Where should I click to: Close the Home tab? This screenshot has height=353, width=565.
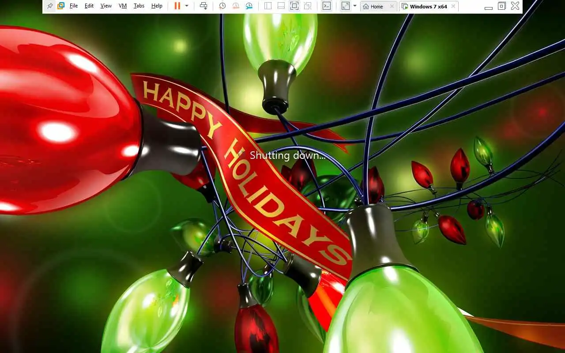coord(392,7)
